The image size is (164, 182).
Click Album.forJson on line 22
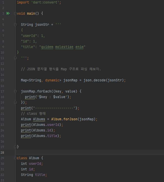pyautogui.click(x=64, y=119)
